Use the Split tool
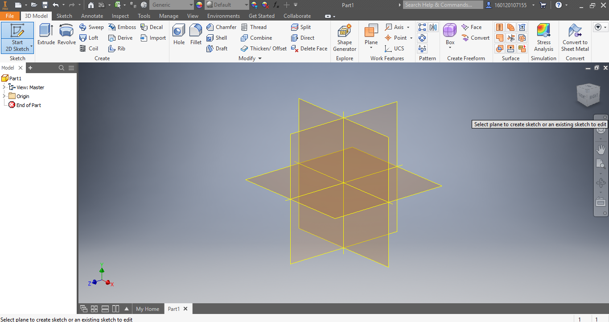The width and height of the screenshot is (609, 322). 301,27
